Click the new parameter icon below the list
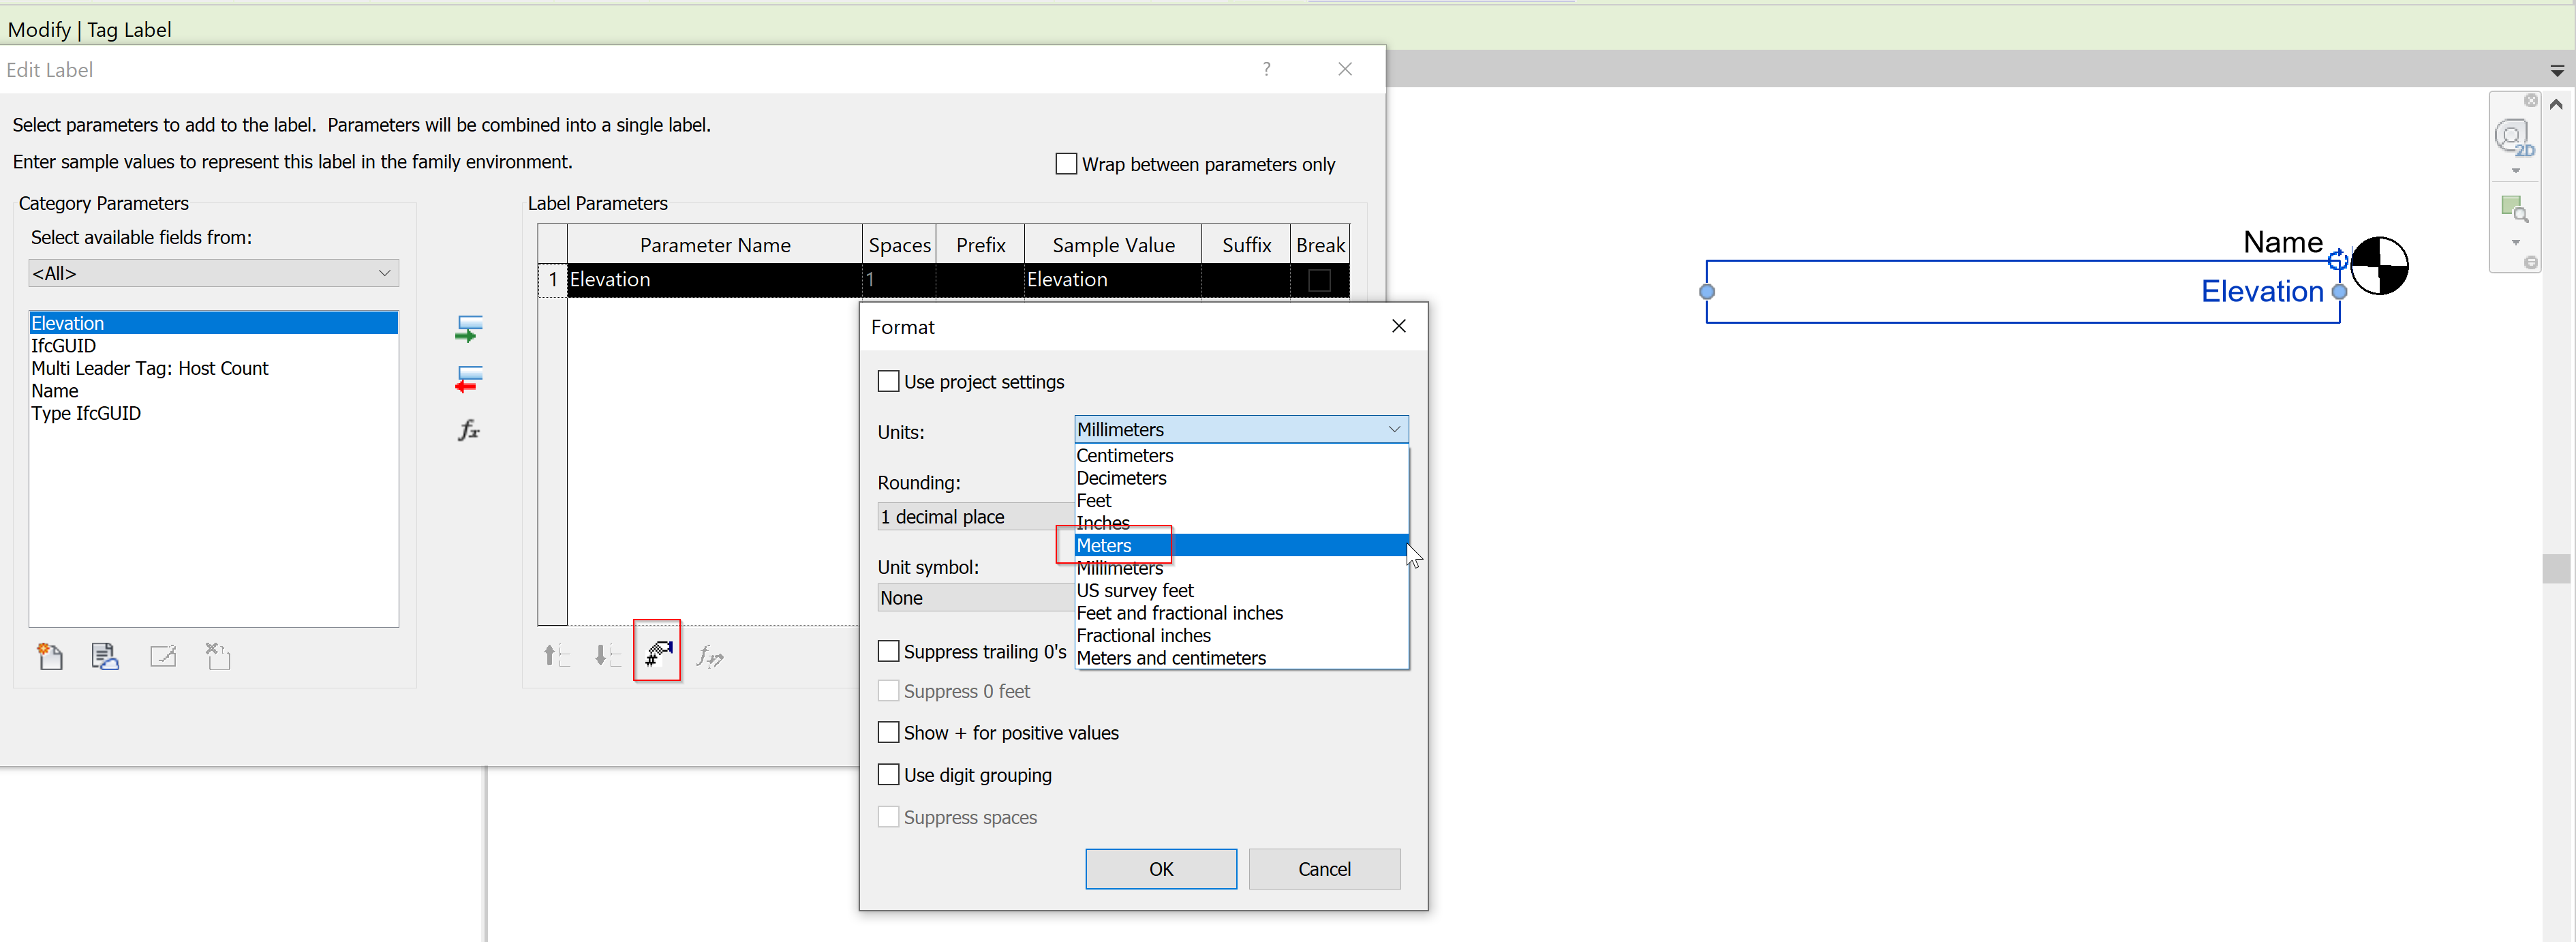 coord(50,656)
